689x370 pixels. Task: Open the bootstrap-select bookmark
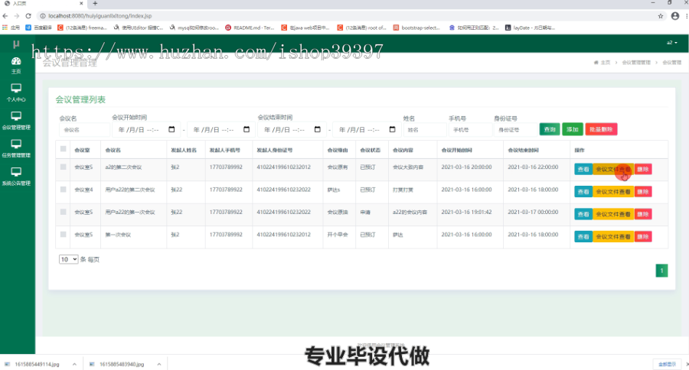[x=416, y=28]
